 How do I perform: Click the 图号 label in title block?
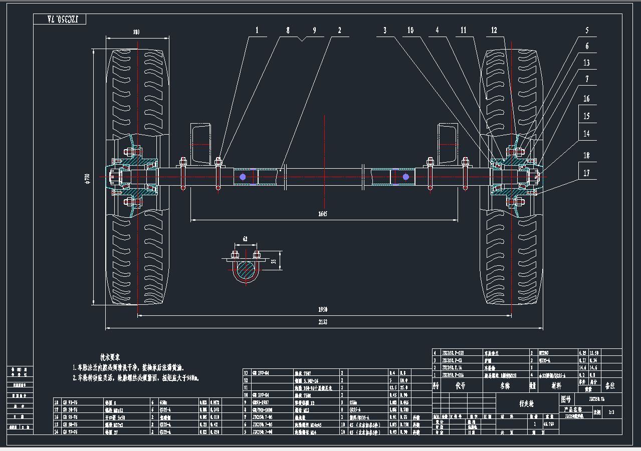coord(565,399)
